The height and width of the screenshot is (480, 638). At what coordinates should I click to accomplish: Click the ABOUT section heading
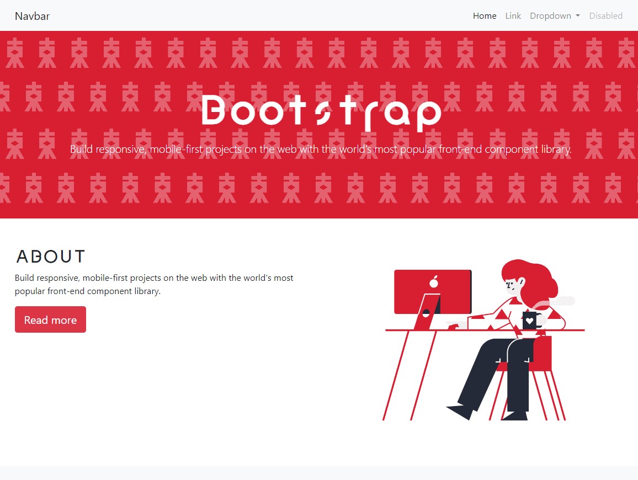pos(50,257)
